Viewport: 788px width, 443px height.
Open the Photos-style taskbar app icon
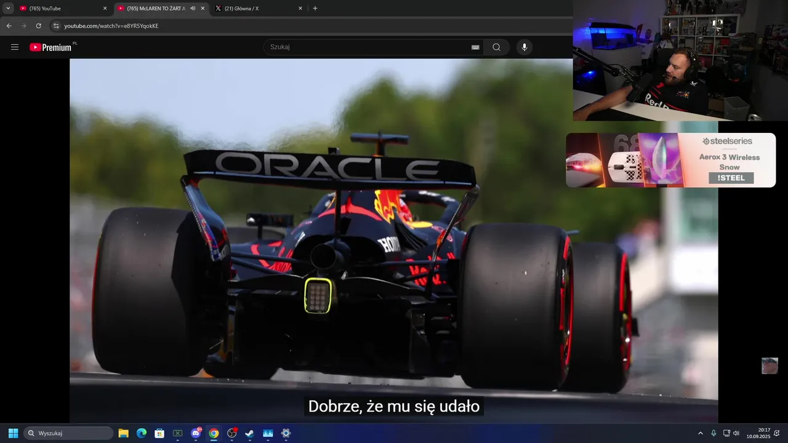click(268, 433)
